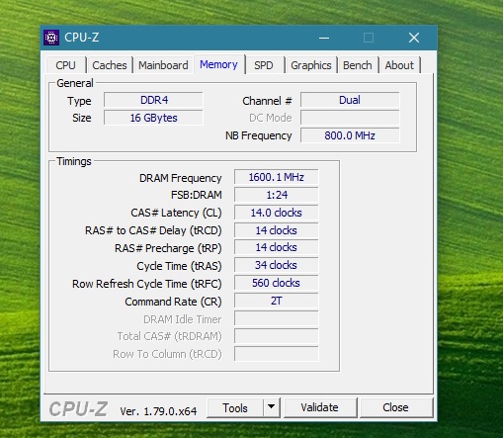Click the RAS# to CAS# Delay (tRCD) label

pos(153,230)
